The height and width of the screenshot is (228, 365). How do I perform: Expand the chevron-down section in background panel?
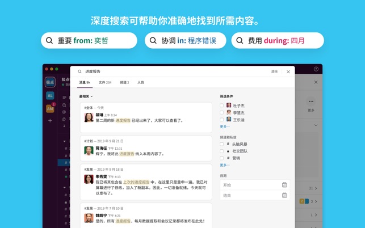316,125
